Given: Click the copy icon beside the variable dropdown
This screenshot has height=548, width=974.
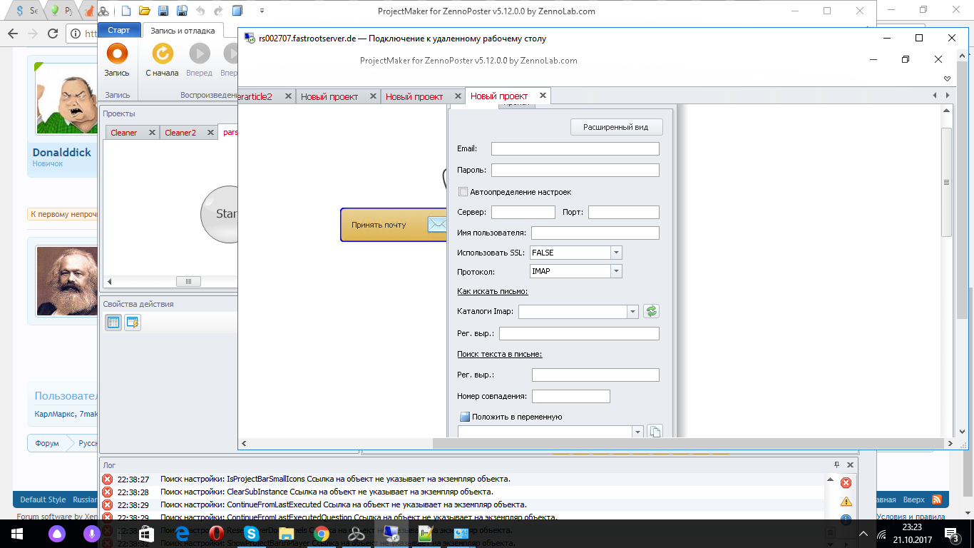Looking at the screenshot, I should 654,432.
